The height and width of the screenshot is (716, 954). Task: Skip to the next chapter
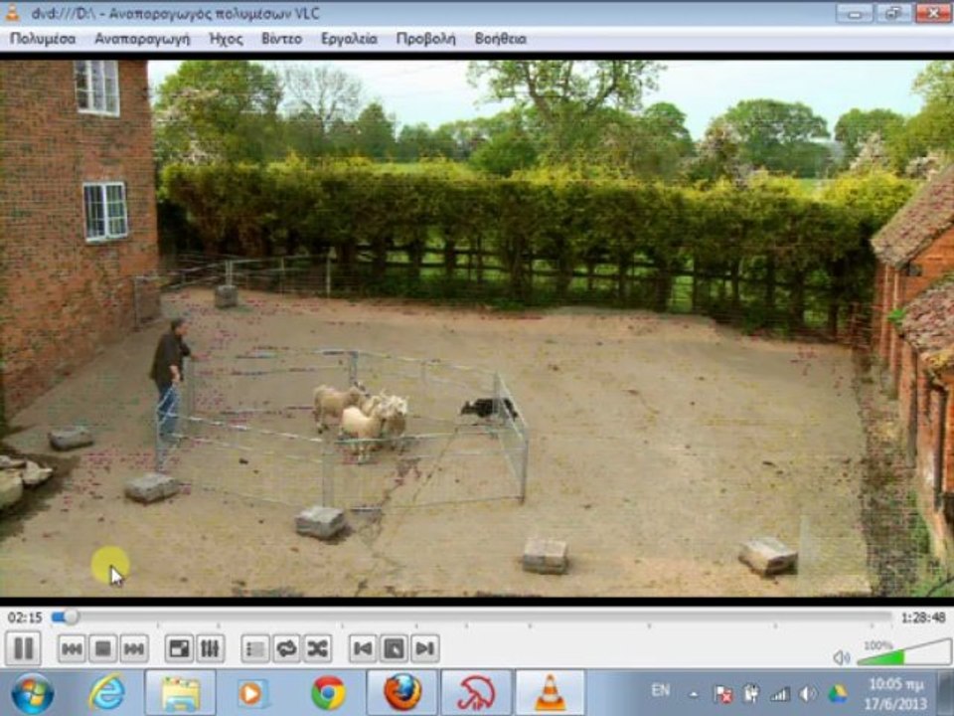(134, 649)
